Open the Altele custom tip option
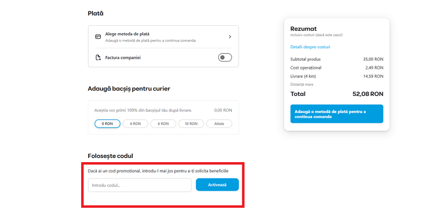The width and height of the screenshot is (438, 221). tap(219, 124)
